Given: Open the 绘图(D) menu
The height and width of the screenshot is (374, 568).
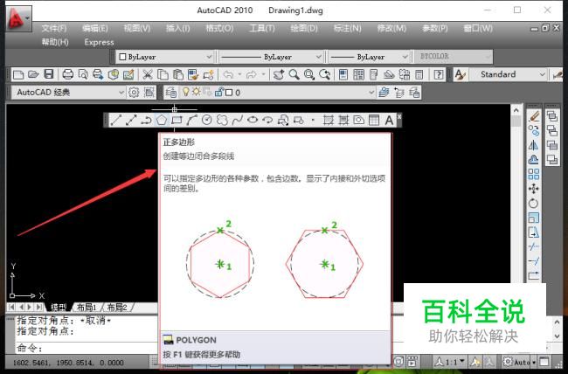Looking at the screenshot, I should click(304, 28).
